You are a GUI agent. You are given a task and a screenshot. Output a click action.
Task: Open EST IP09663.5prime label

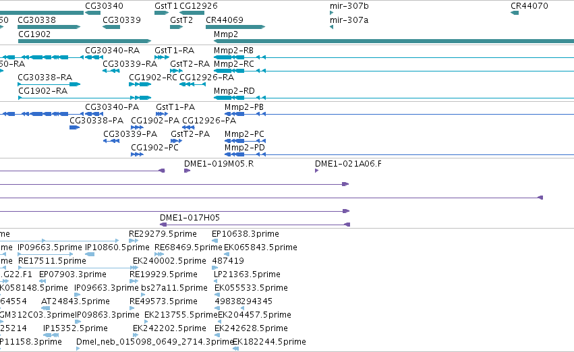click(50, 247)
